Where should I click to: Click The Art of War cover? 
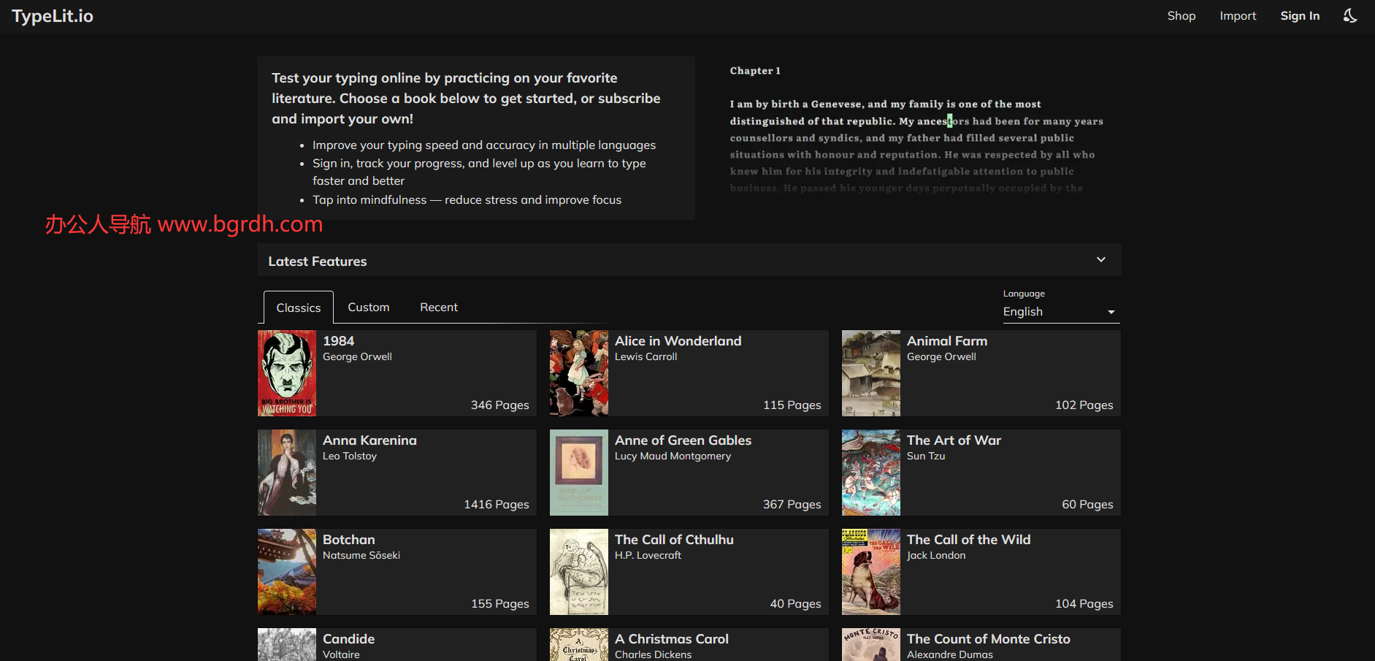(x=871, y=473)
